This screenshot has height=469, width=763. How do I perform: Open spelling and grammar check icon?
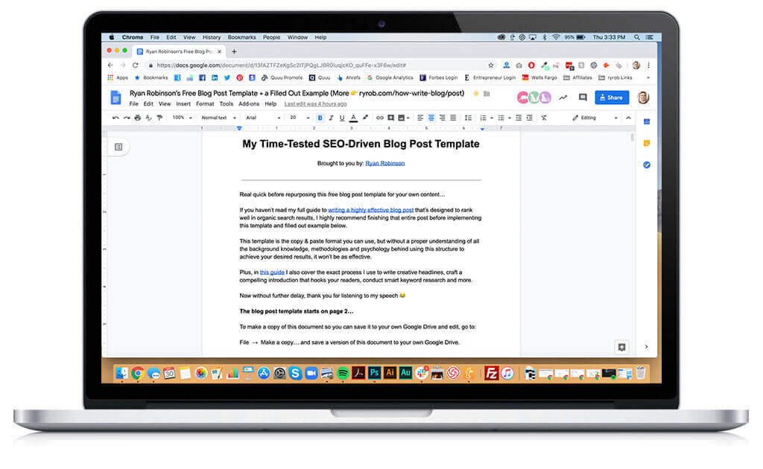point(148,118)
